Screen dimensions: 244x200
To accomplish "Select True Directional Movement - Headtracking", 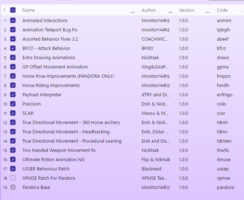I will point(66,132).
